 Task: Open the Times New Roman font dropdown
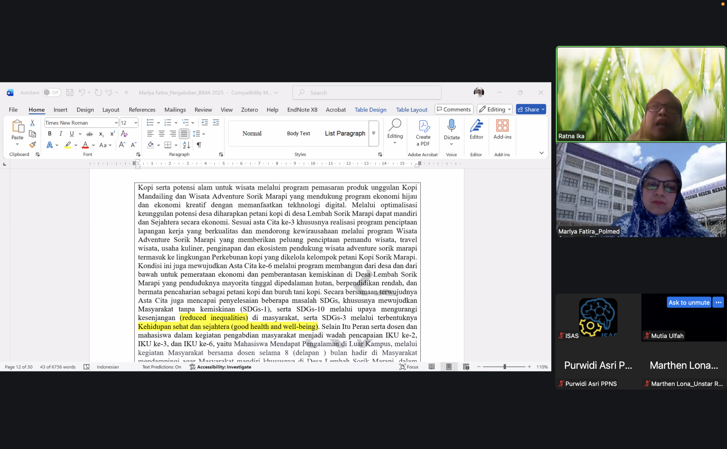[x=116, y=123]
